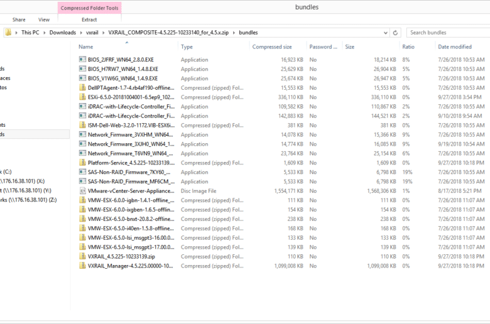Click the ESXi-6.5.0 zipped folder icon
This screenshot has width=490, height=324.
(x=82, y=97)
